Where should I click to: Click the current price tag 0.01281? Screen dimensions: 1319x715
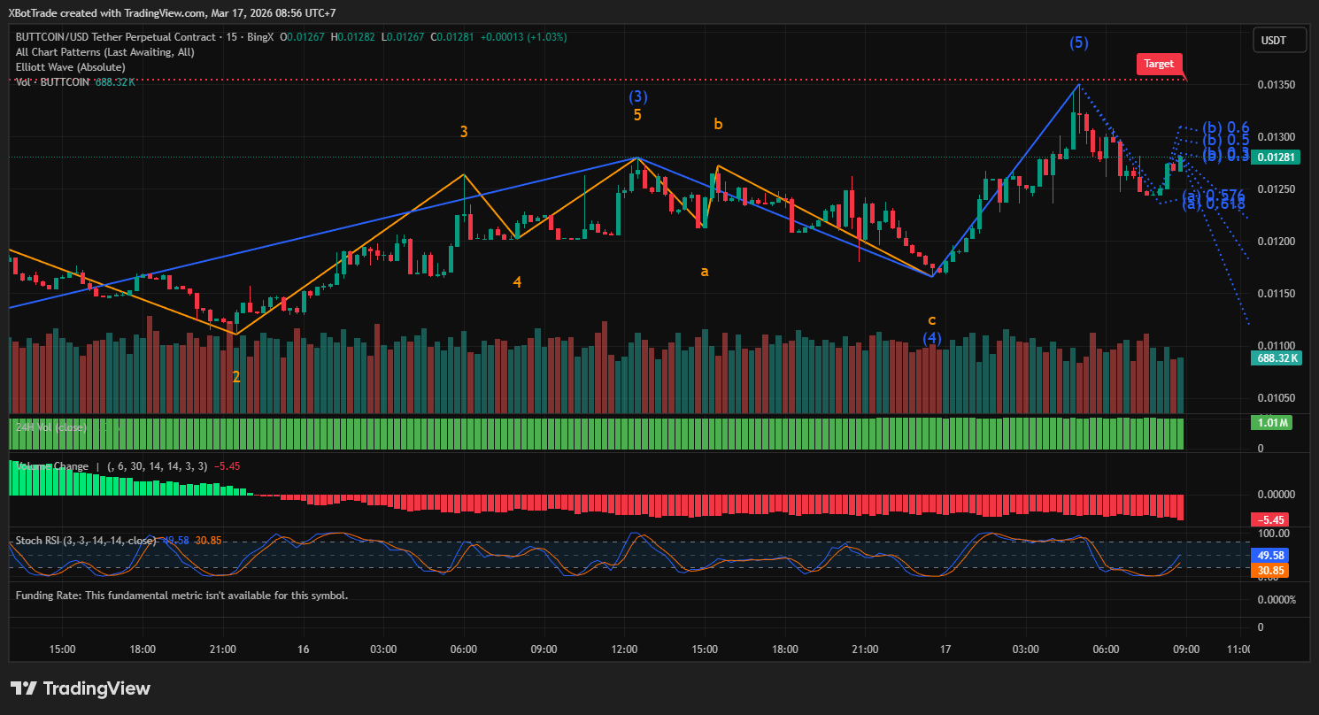point(1277,158)
